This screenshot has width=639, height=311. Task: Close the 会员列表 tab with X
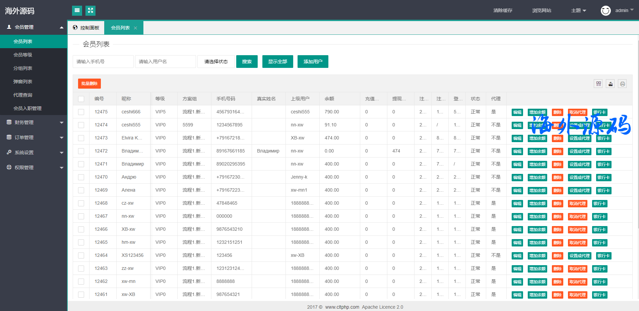pos(135,28)
